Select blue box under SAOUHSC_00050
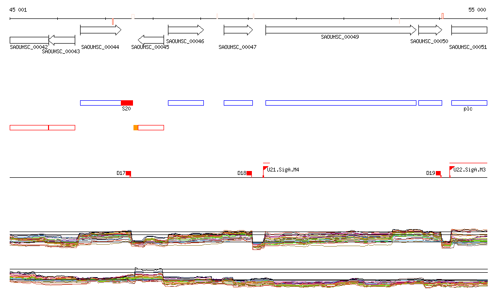 [430, 103]
